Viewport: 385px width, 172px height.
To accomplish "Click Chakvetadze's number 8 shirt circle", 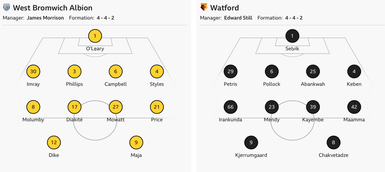I will coord(333,143).
